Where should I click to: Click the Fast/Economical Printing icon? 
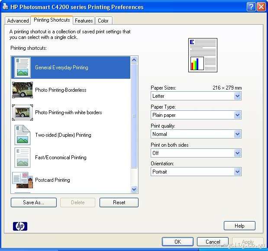23,158
